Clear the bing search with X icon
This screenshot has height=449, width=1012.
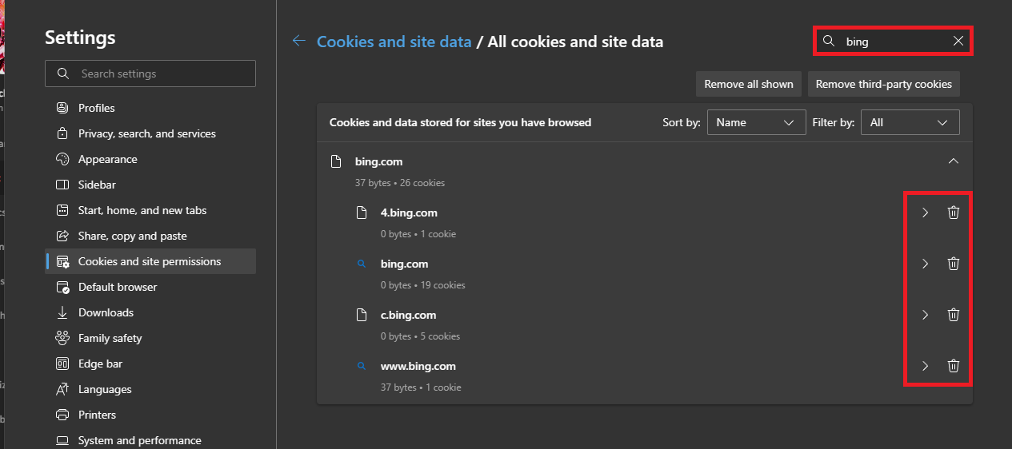click(x=958, y=42)
